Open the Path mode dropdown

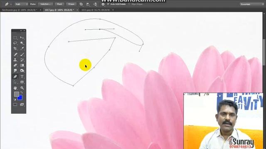(x=21, y=4)
